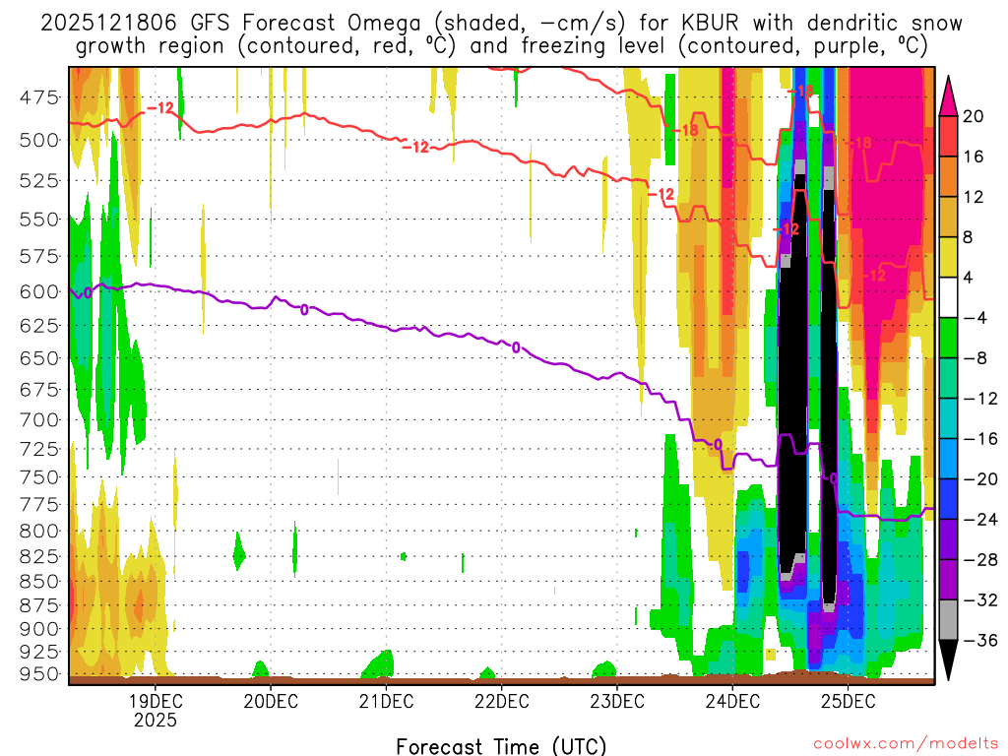The height and width of the screenshot is (756, 1008).
Task: Click the 19DEC date label on the time axis
Action: point(155,701)
